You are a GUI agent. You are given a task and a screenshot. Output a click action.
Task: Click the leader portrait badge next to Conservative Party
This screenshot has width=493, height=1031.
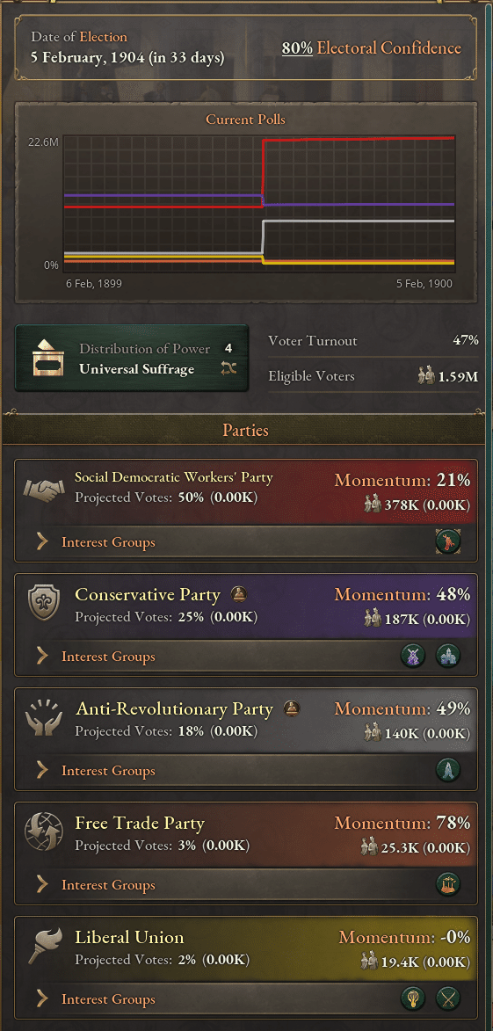click(239, 595)
